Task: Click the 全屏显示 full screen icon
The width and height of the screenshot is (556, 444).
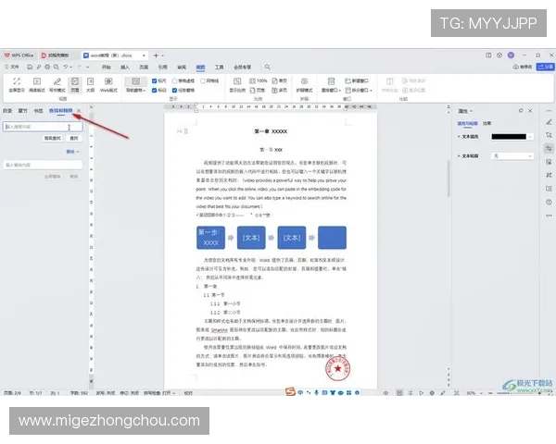Action: 16,85
